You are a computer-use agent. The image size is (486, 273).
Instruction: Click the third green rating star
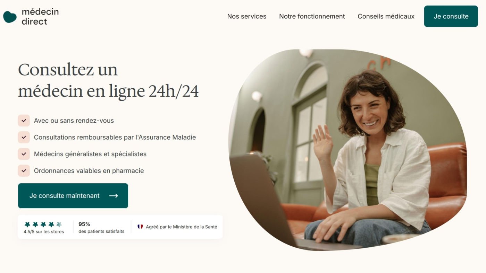[43, 224]
